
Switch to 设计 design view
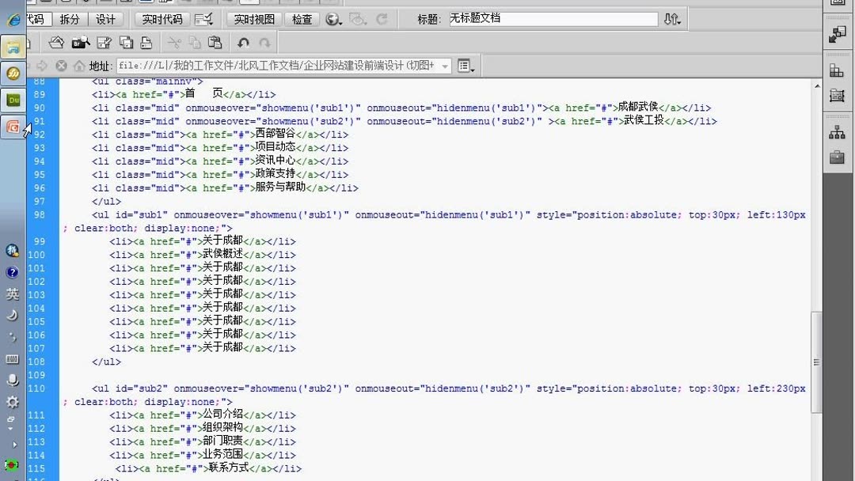point(106,19)
